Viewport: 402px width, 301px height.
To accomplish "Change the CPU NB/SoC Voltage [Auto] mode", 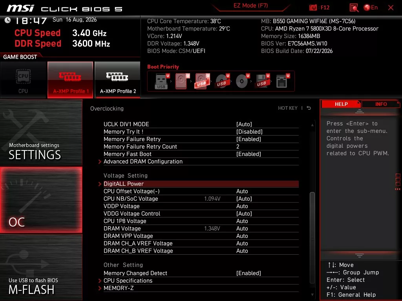I will pos(244,199).
